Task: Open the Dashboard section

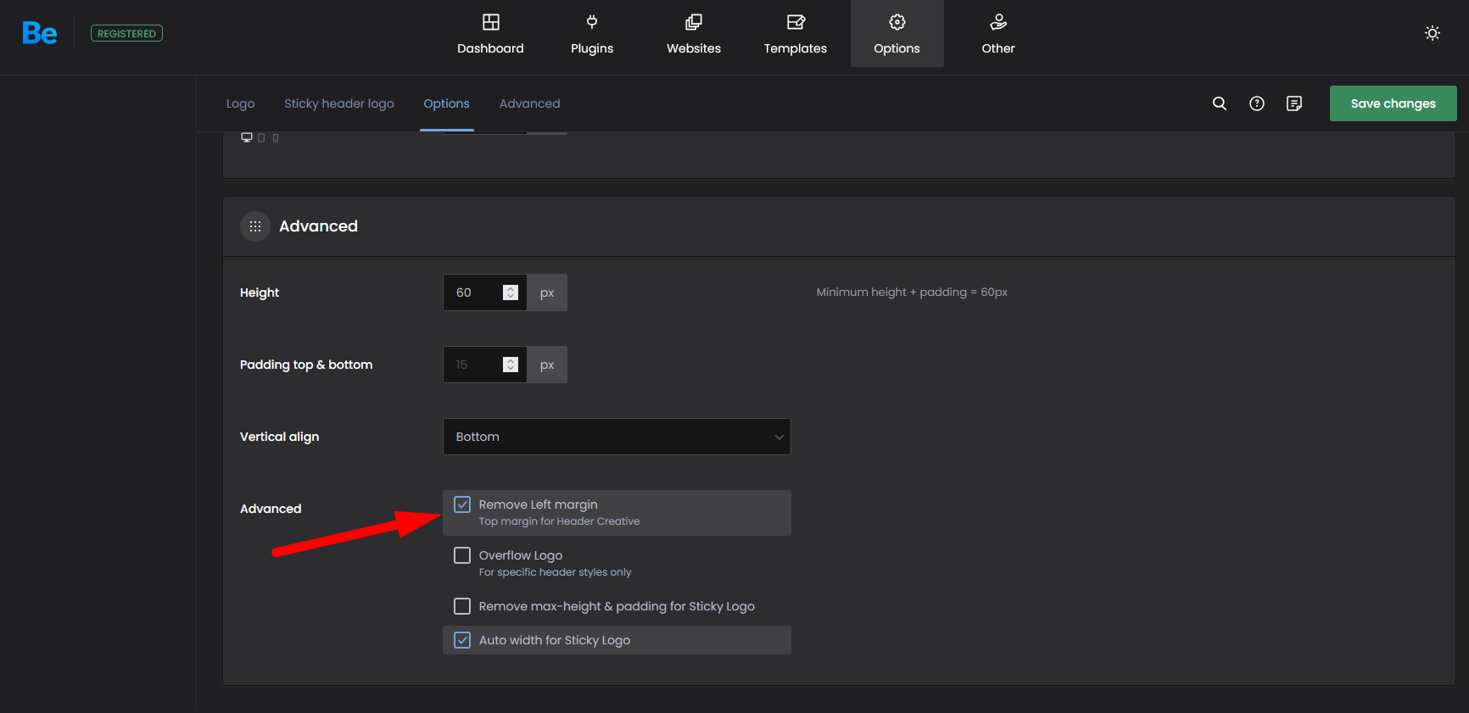Action: tap(490, 34)
